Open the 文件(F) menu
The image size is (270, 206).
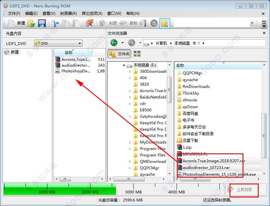point(14,13)
